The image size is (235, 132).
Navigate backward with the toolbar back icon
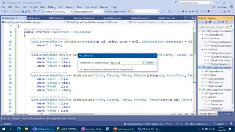[4, 11]
